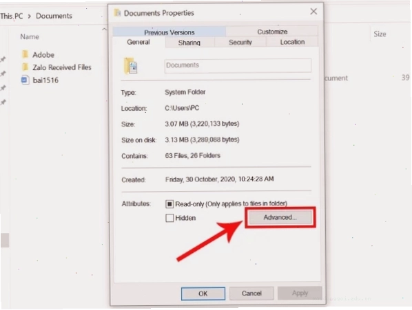Image resolution: width=412 pixels, height=310 pixels.
Task: Click the Contains label
Action: (134, 156)
